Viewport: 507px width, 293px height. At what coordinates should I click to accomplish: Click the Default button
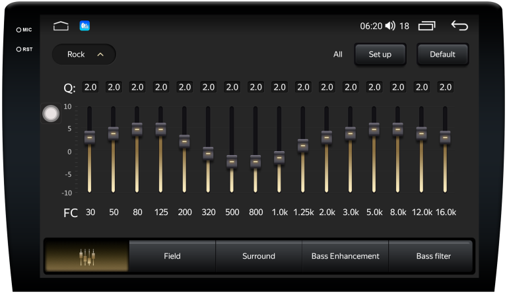pos(442,54)
